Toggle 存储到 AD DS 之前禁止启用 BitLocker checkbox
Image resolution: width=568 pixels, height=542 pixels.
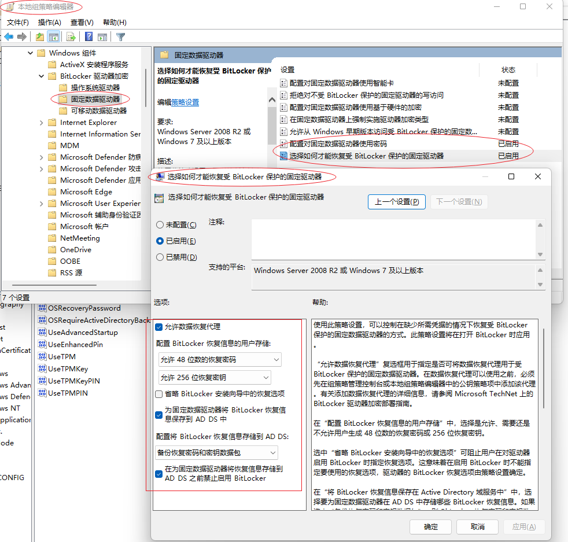point(158,474)
